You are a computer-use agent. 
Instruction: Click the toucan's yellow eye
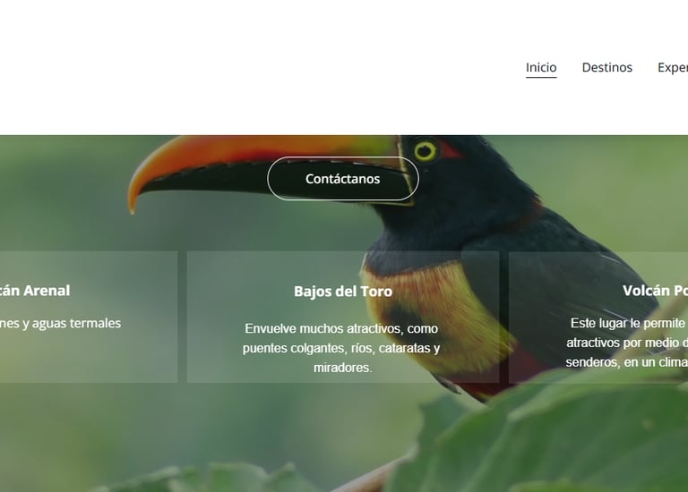426,151
